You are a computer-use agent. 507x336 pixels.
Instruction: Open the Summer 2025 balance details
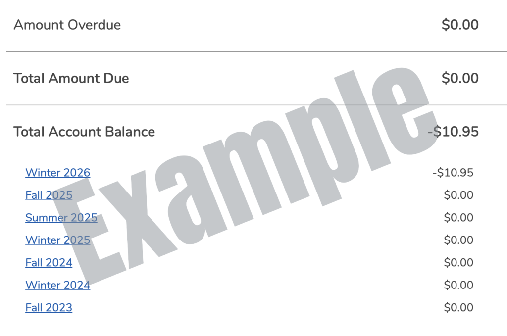[x=61, y=218]
